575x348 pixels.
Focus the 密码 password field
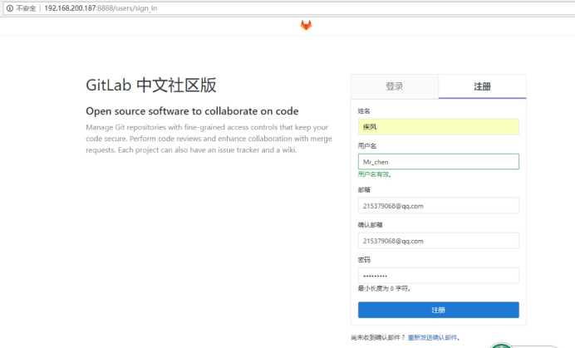click(x=438, y=276)
